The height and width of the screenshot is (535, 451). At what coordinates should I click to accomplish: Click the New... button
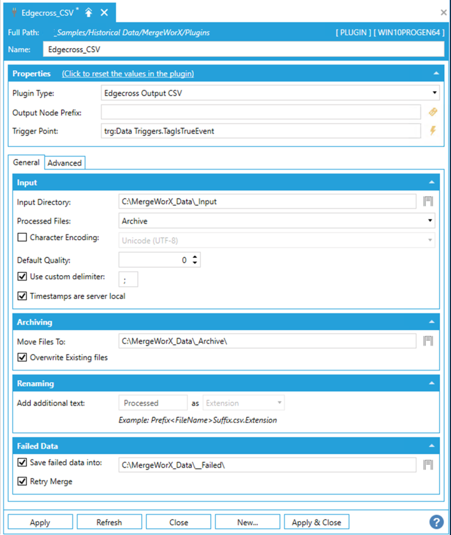[x=247, y=522]
